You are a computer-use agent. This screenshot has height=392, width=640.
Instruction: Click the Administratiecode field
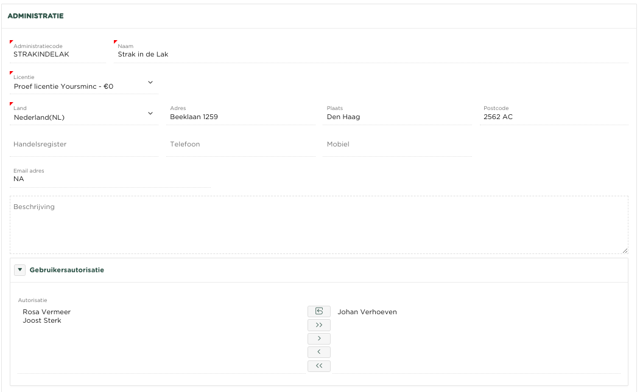click(x=57, y=54)
